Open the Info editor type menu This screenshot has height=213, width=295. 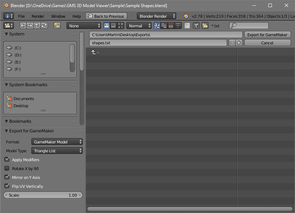[9, 16]
